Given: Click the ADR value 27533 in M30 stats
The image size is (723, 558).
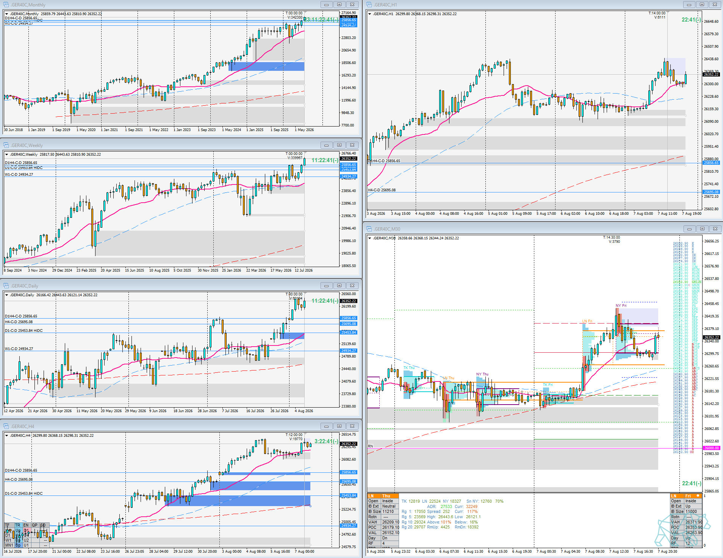Looking at the screenshot, I should point(446,506).
